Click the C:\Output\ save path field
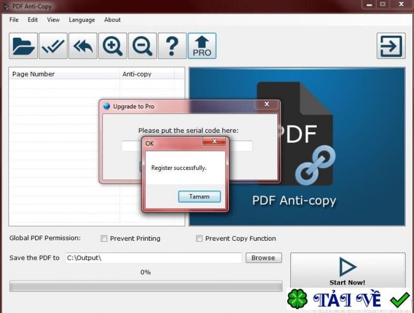Viewport: 414px width, 313px height. click(x=154, y=258)
